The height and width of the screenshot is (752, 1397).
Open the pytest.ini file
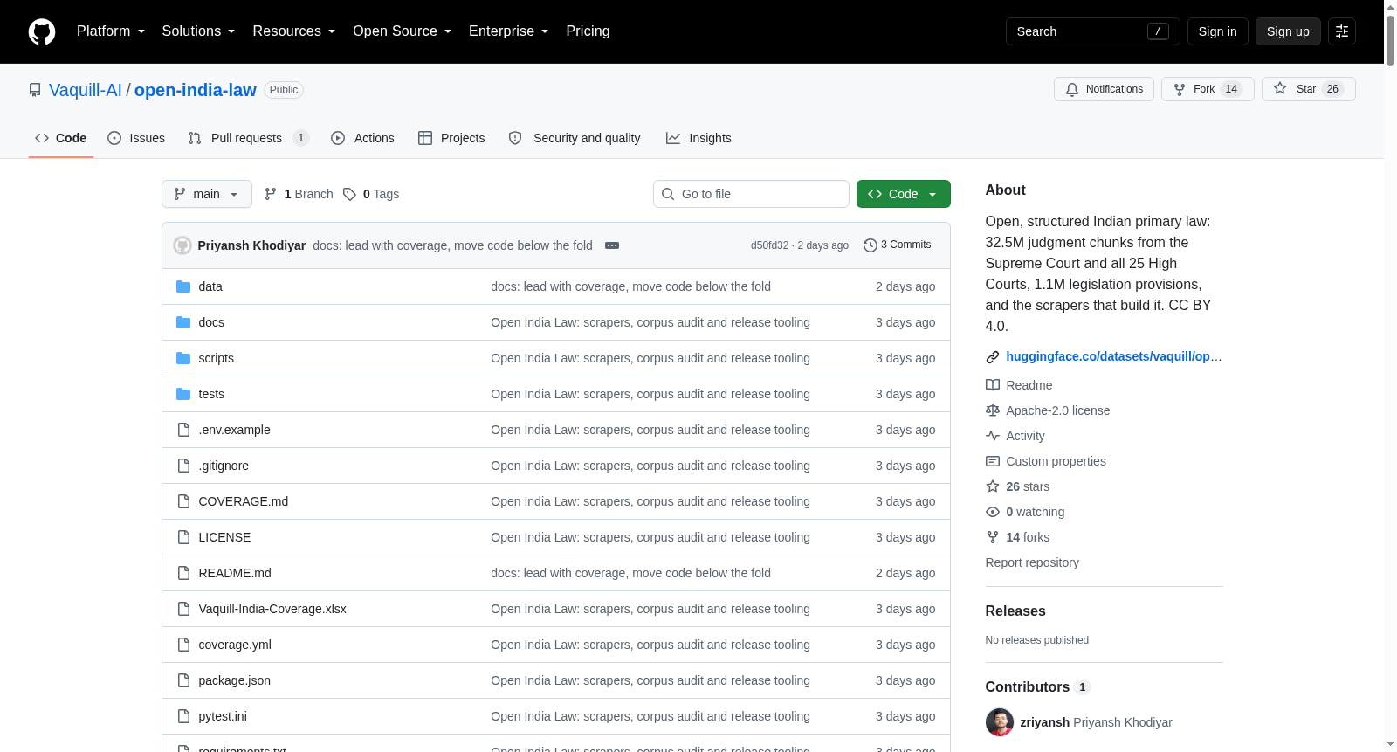tap(223, 716)
